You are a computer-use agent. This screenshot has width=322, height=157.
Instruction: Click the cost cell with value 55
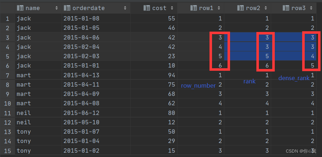[154, 18]
